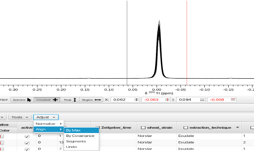Screen dimensions: 254x151
Task: Click the gray vertical cursor line in spectrum
Action: [127, 42]
